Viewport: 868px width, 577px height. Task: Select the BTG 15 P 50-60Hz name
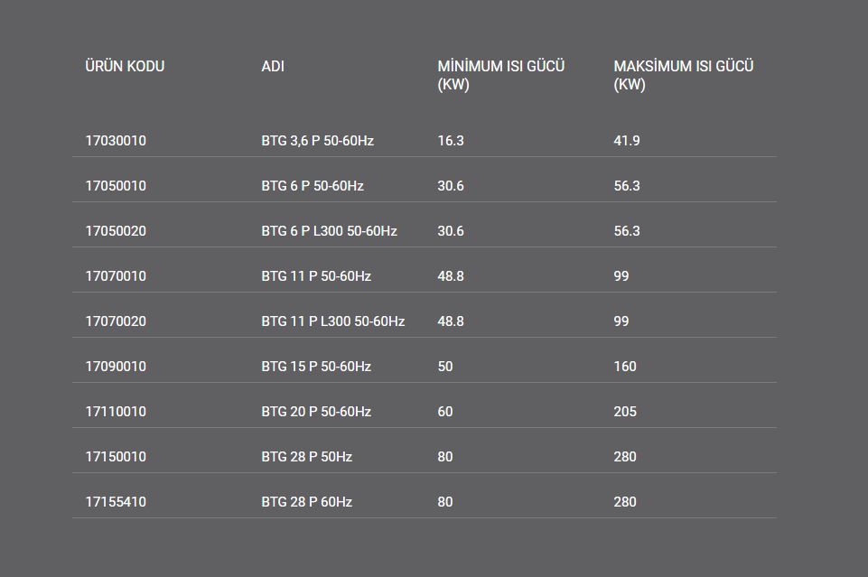(x=316, y=367)
